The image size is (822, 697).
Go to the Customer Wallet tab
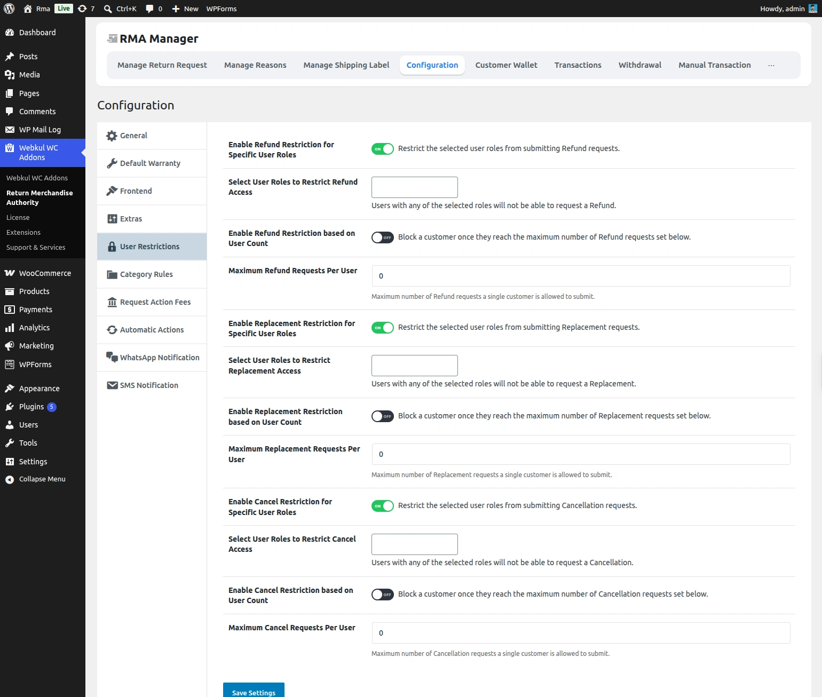tap(507, 65)
